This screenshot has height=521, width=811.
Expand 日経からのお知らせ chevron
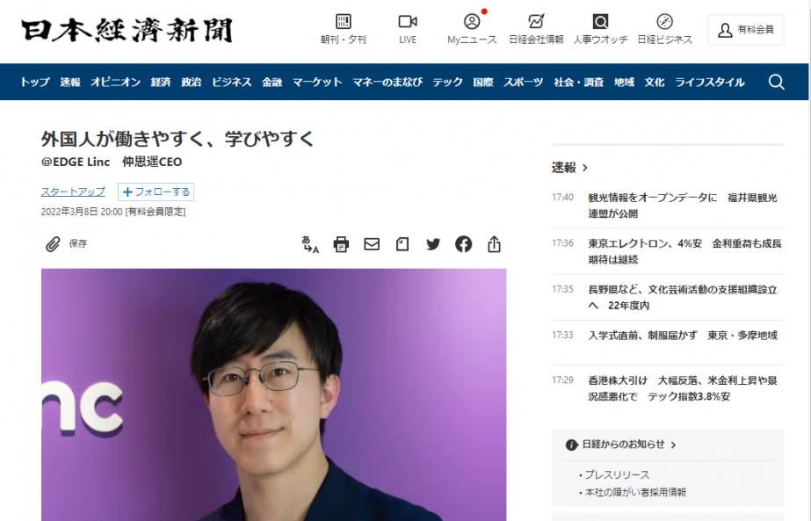tap(673, 445)
